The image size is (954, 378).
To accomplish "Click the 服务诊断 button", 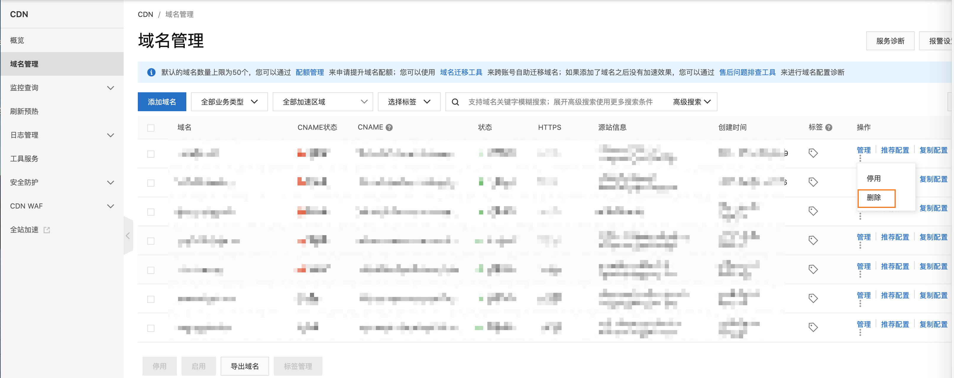I will [890, 41].
